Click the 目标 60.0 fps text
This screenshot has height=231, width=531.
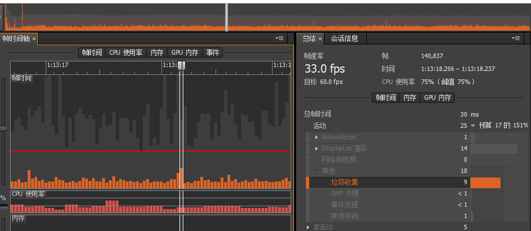(323, 82)
